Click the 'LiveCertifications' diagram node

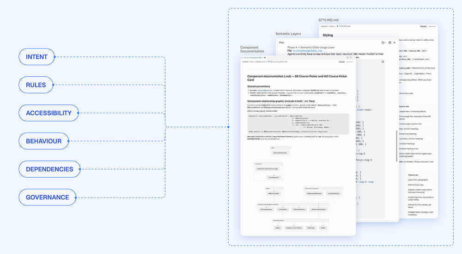tap(334, 193)
